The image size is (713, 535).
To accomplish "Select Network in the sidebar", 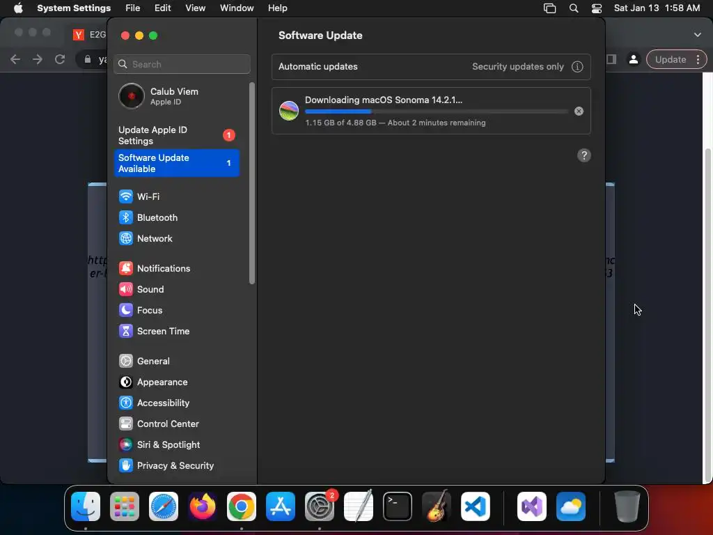I will point(176,238).
